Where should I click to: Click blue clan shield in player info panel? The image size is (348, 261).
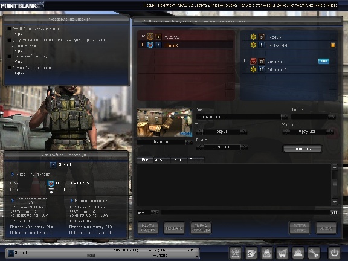click(x=51, y=183)
